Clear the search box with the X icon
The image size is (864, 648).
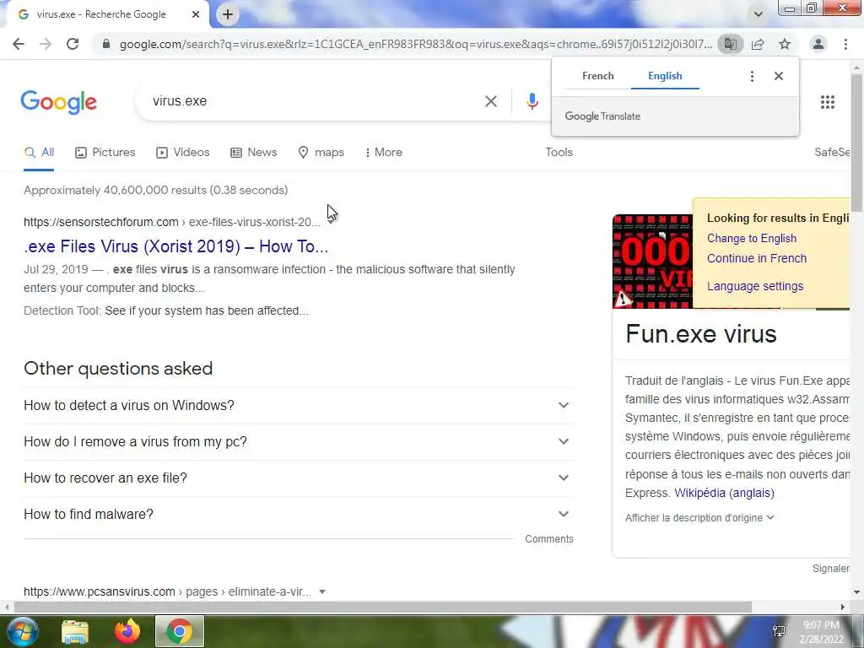(x=490, y=101)
